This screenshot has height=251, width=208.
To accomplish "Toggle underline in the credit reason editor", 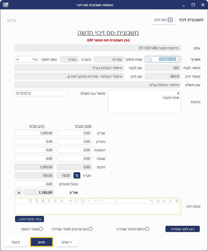I will click(164, 201).
